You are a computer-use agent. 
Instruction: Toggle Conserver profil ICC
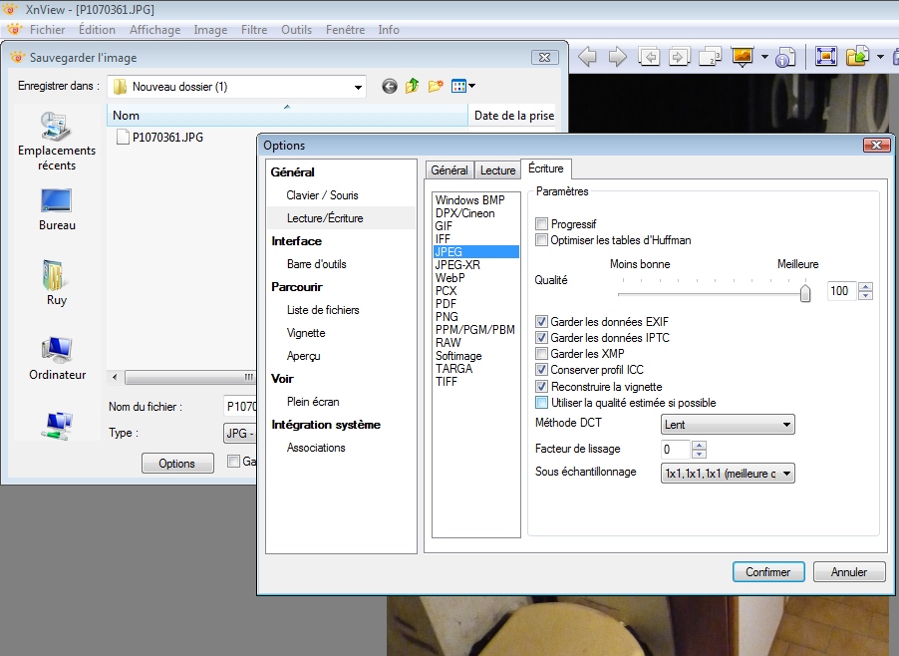pyautogui.click(x=541, y=369)
